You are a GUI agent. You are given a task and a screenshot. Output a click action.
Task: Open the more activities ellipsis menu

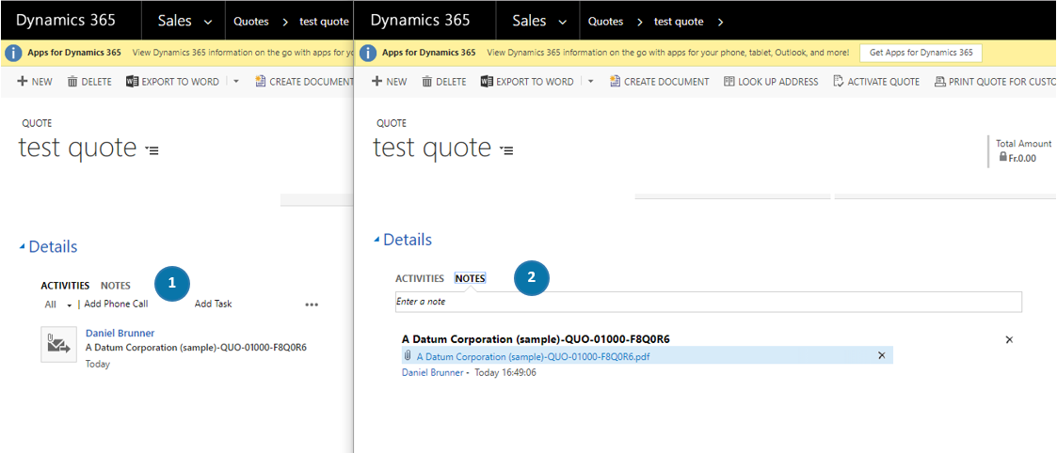point(311,305)
